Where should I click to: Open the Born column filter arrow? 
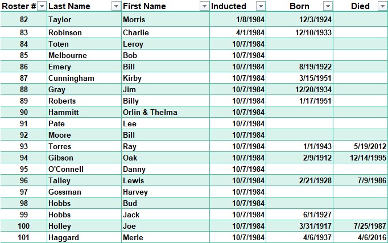point(328,6)
